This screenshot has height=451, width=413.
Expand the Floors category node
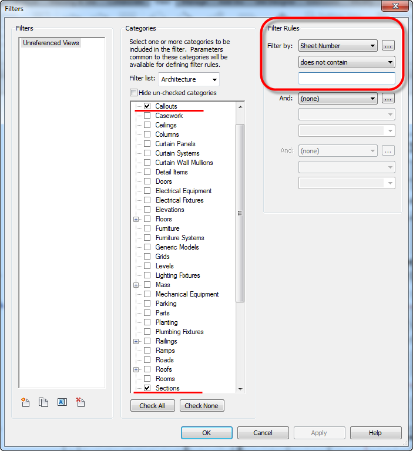point(136,219)
